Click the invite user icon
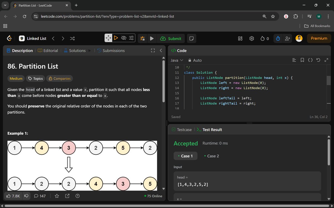Screen dimensions: 334x208 tap(288, 39)
